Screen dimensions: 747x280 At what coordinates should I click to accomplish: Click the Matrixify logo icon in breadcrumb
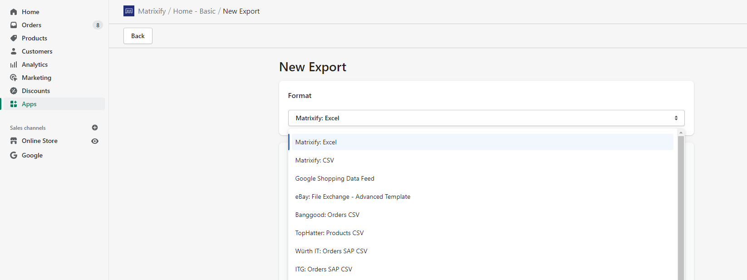pyautogui.click(x=129, y=11)
